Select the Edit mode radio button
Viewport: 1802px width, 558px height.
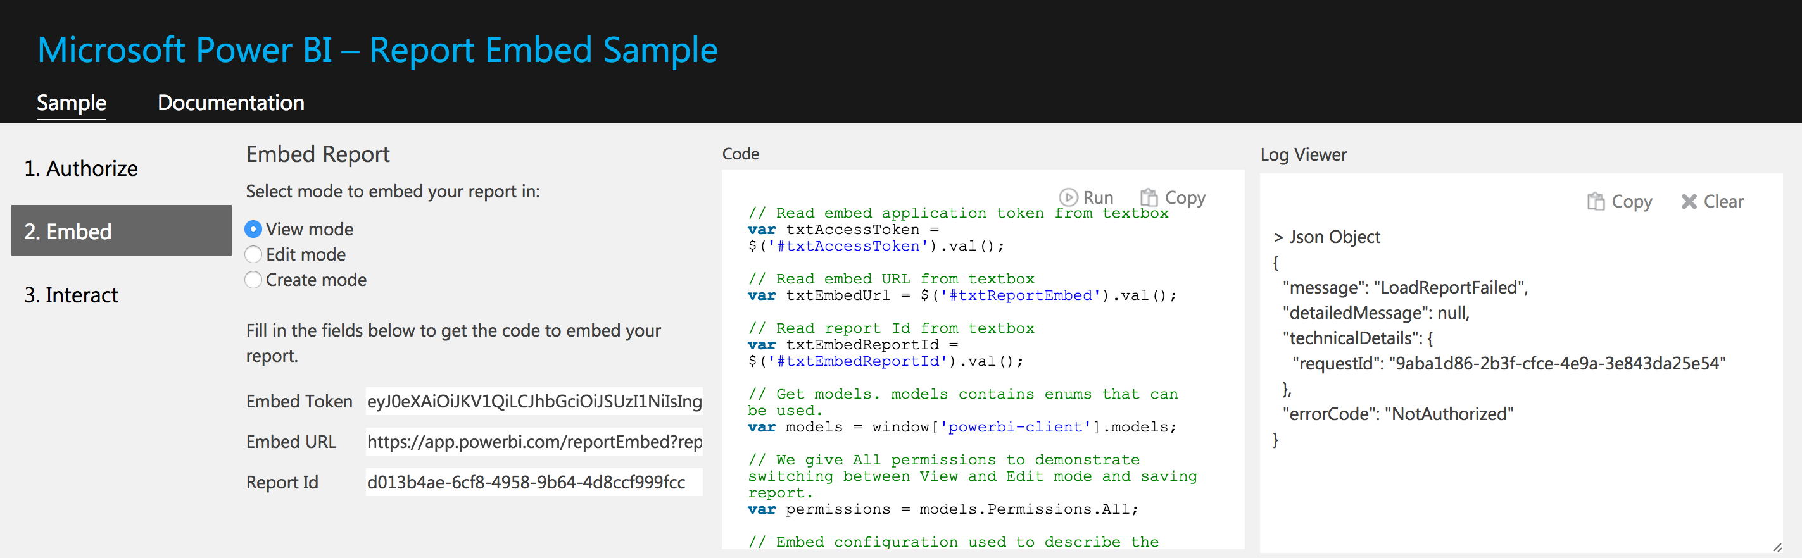[253, 254]
